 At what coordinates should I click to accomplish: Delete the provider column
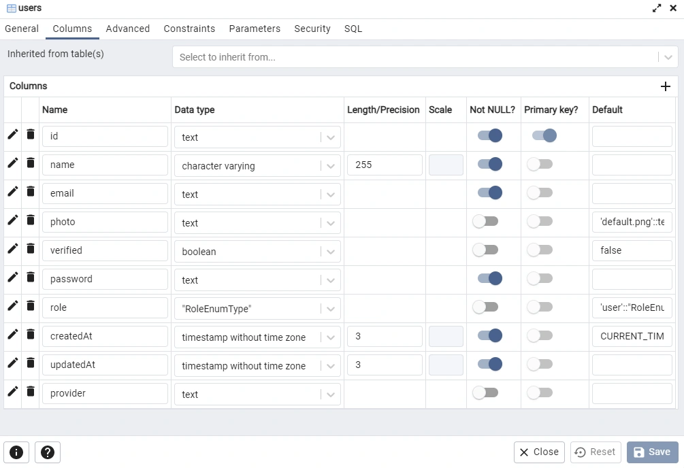tap(31, 392)
